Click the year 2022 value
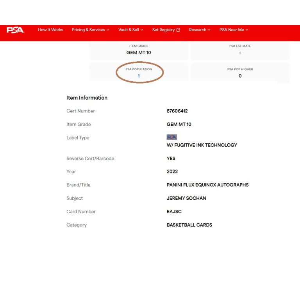Image resolution: width=300 pixels, height=300 pixels. tap(172, 171)
